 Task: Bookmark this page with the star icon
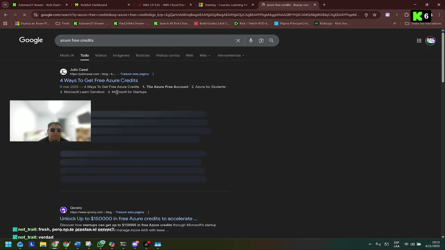[x=374, y=15]
